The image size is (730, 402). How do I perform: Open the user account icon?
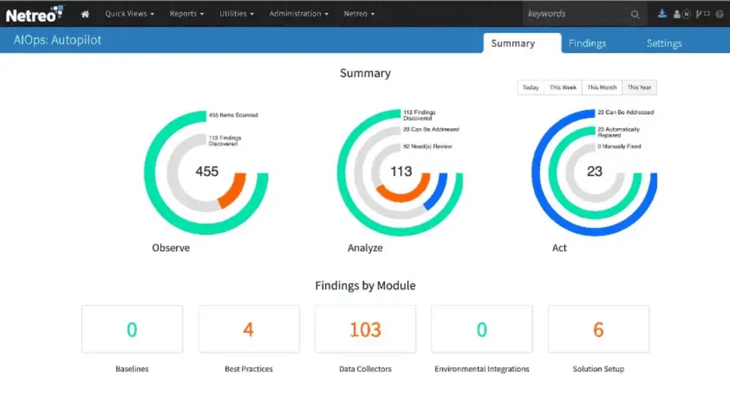click(x=677, y=14)
